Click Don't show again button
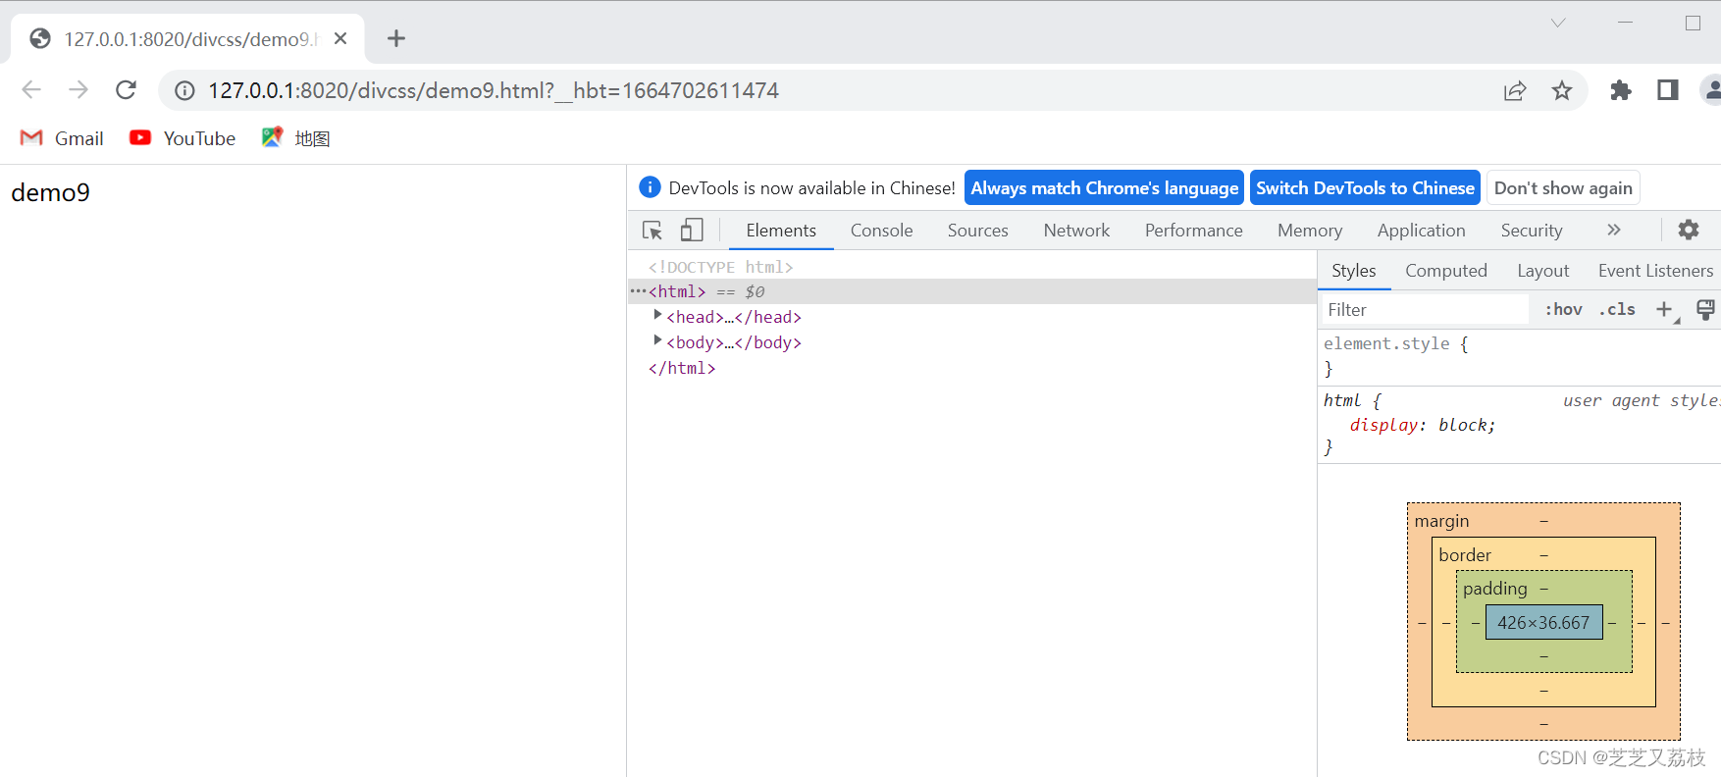This screenshot has width=1721, height=777. [1563, 187]
